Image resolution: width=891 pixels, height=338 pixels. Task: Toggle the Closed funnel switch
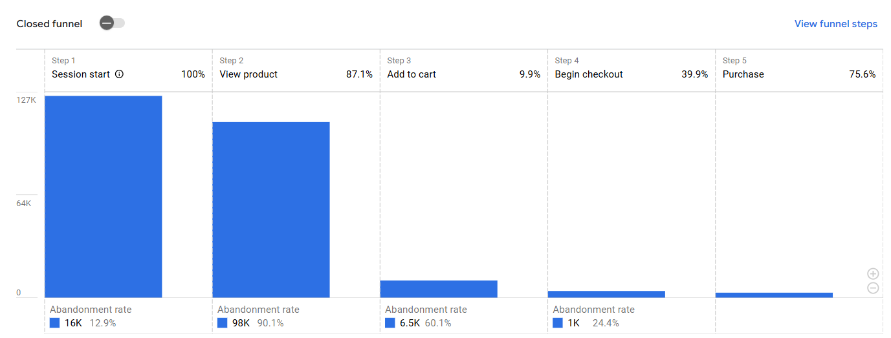pos(112,23)
